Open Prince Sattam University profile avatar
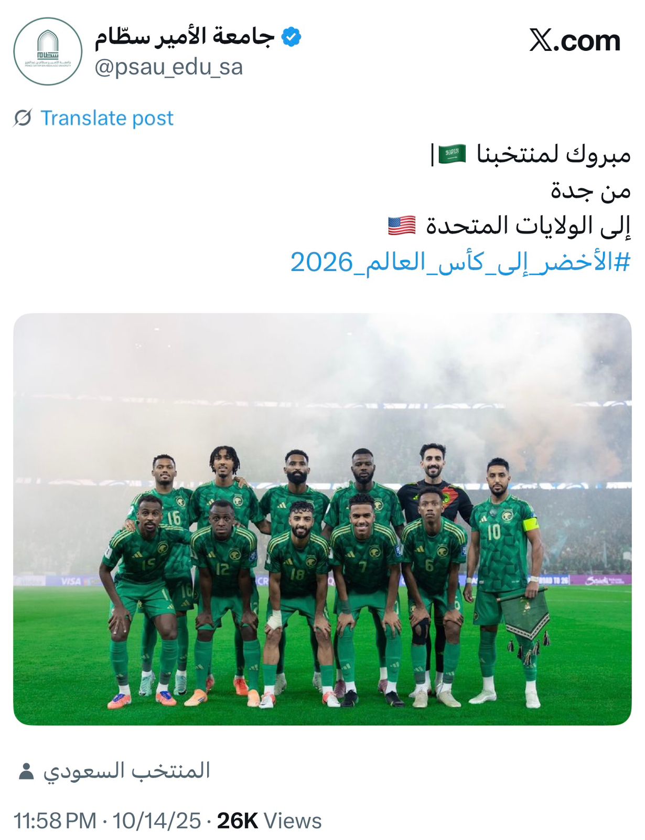Image resolution: width=645 pixels, height=840 pixels. tap(48, 51)
